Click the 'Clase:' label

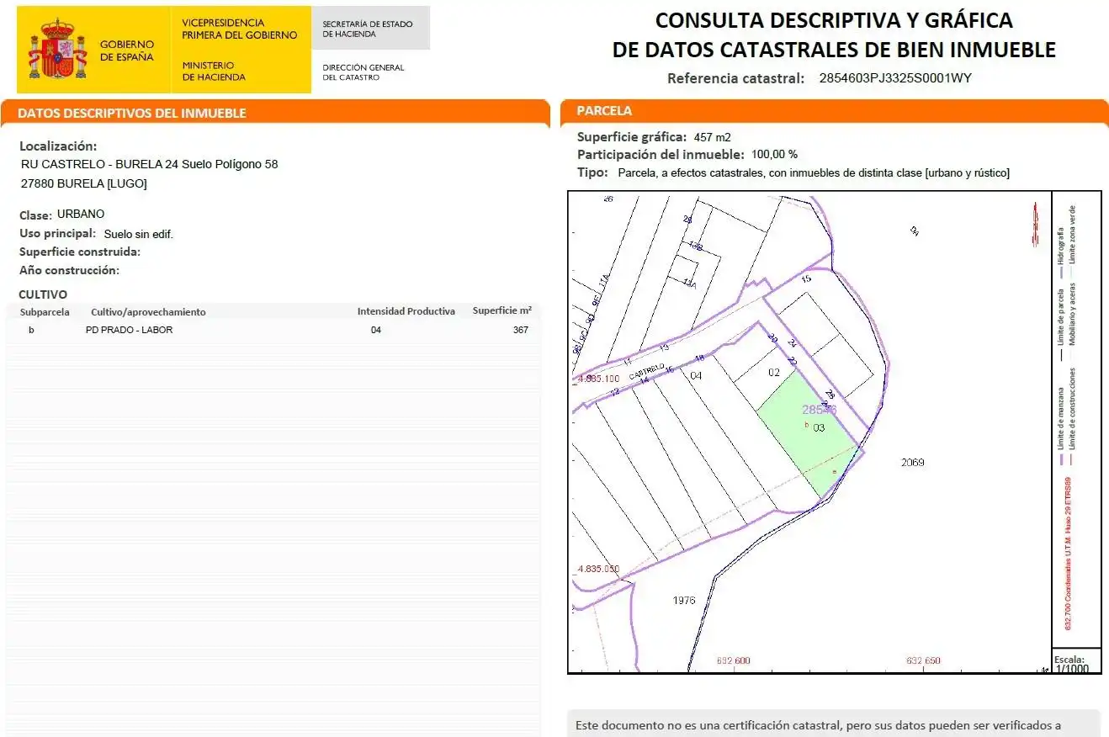35,215
